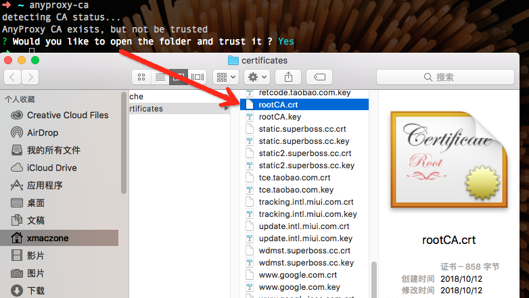
Task: Open iCloud Drive in the sidebar
Action: coord(60,168)
